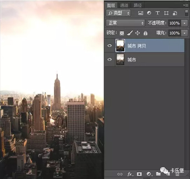Add layer style fx button
190x179 pixels.
click(x=130, y=174)
